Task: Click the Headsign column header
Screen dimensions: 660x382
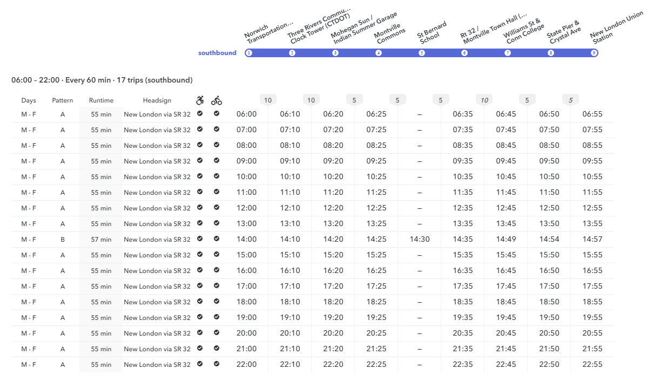Action: (157, 100)
